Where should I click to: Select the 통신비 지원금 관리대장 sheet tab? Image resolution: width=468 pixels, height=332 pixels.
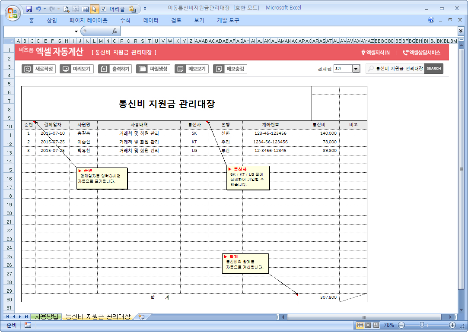98,316
